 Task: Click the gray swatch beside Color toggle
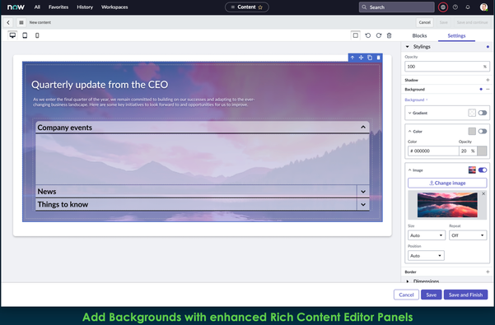[x=472, y=131]
